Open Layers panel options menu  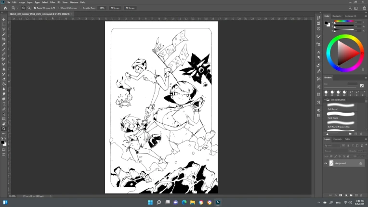pos(366,139)
